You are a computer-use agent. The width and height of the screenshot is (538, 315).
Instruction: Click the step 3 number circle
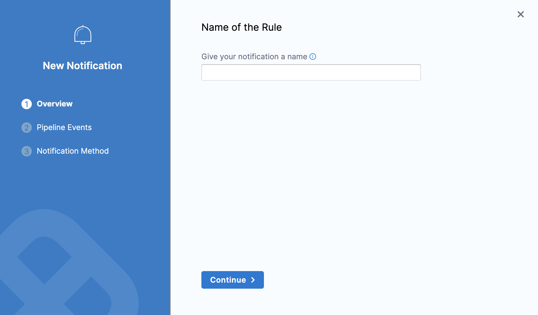pos(27,151)
